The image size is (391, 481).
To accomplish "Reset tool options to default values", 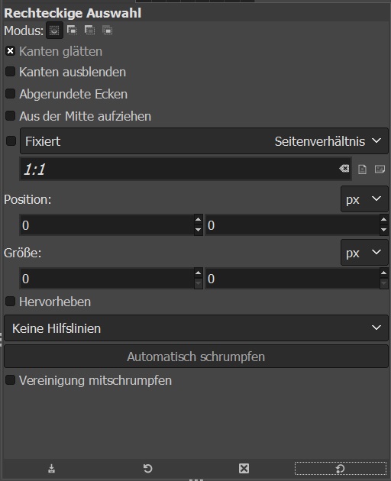I will [341, 469].
